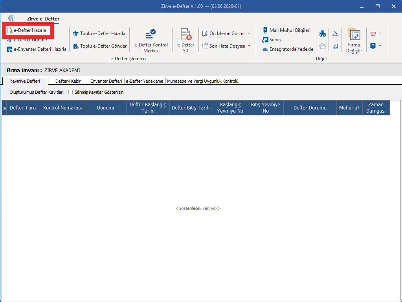Open the e-Defter Yedekleme tab
402x302 pixels.
[x=145, y=81]
